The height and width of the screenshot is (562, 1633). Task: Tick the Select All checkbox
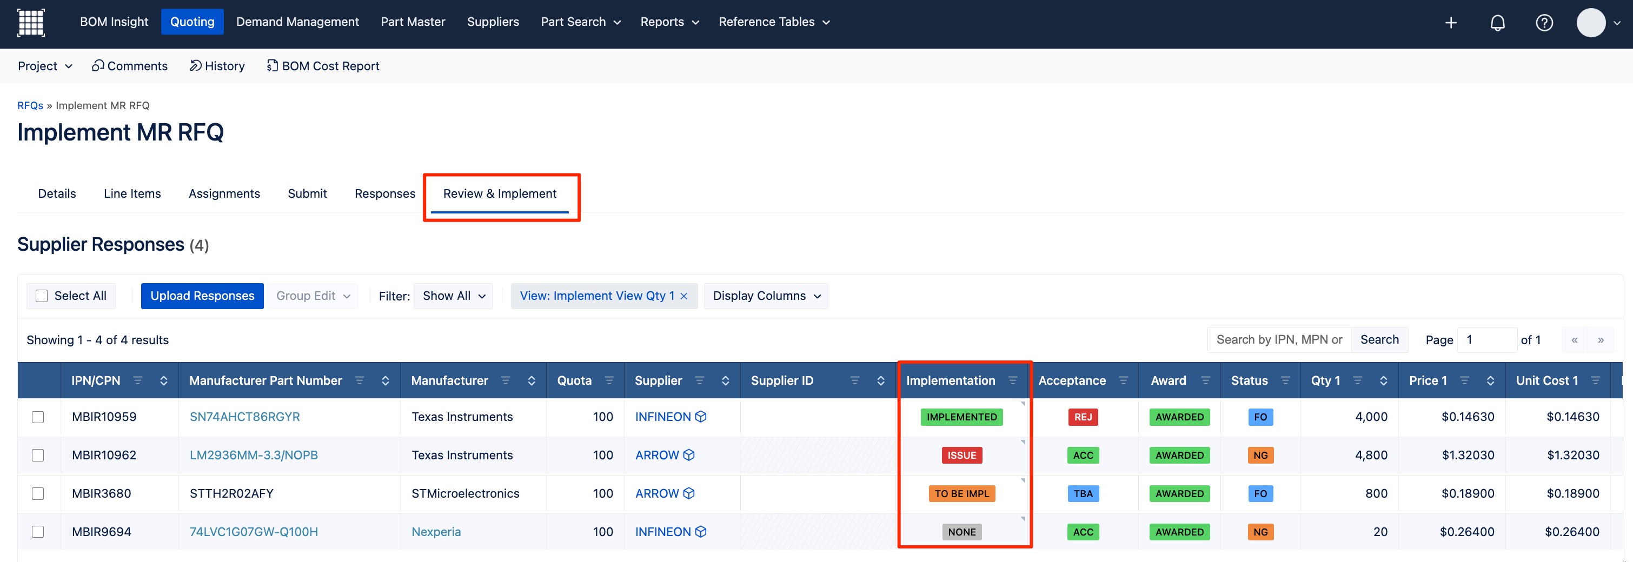click(42, 296)
